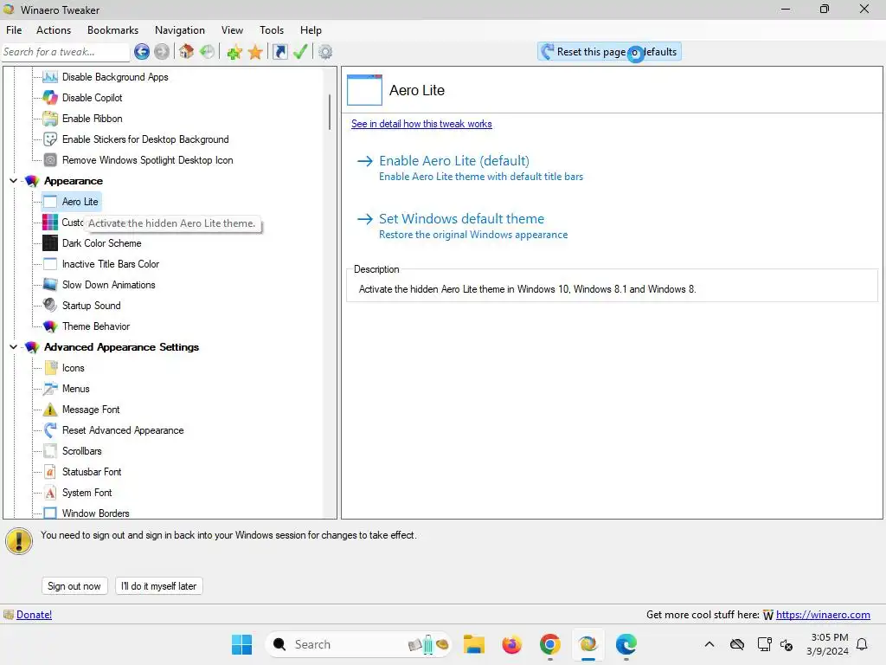This screenshot has width=886, height=665.
Task: Open File Explorer from the taskbar
Action: point(474,644)
